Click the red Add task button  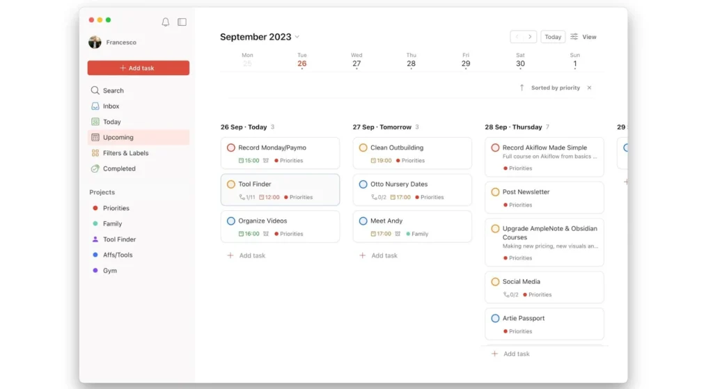click(x=139, y=68)
